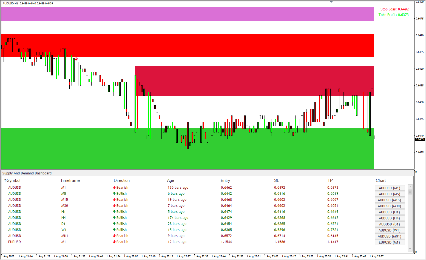
Task: Click the dashboard's vertical scrollbar thumb
Action: (x=410, y=192)
